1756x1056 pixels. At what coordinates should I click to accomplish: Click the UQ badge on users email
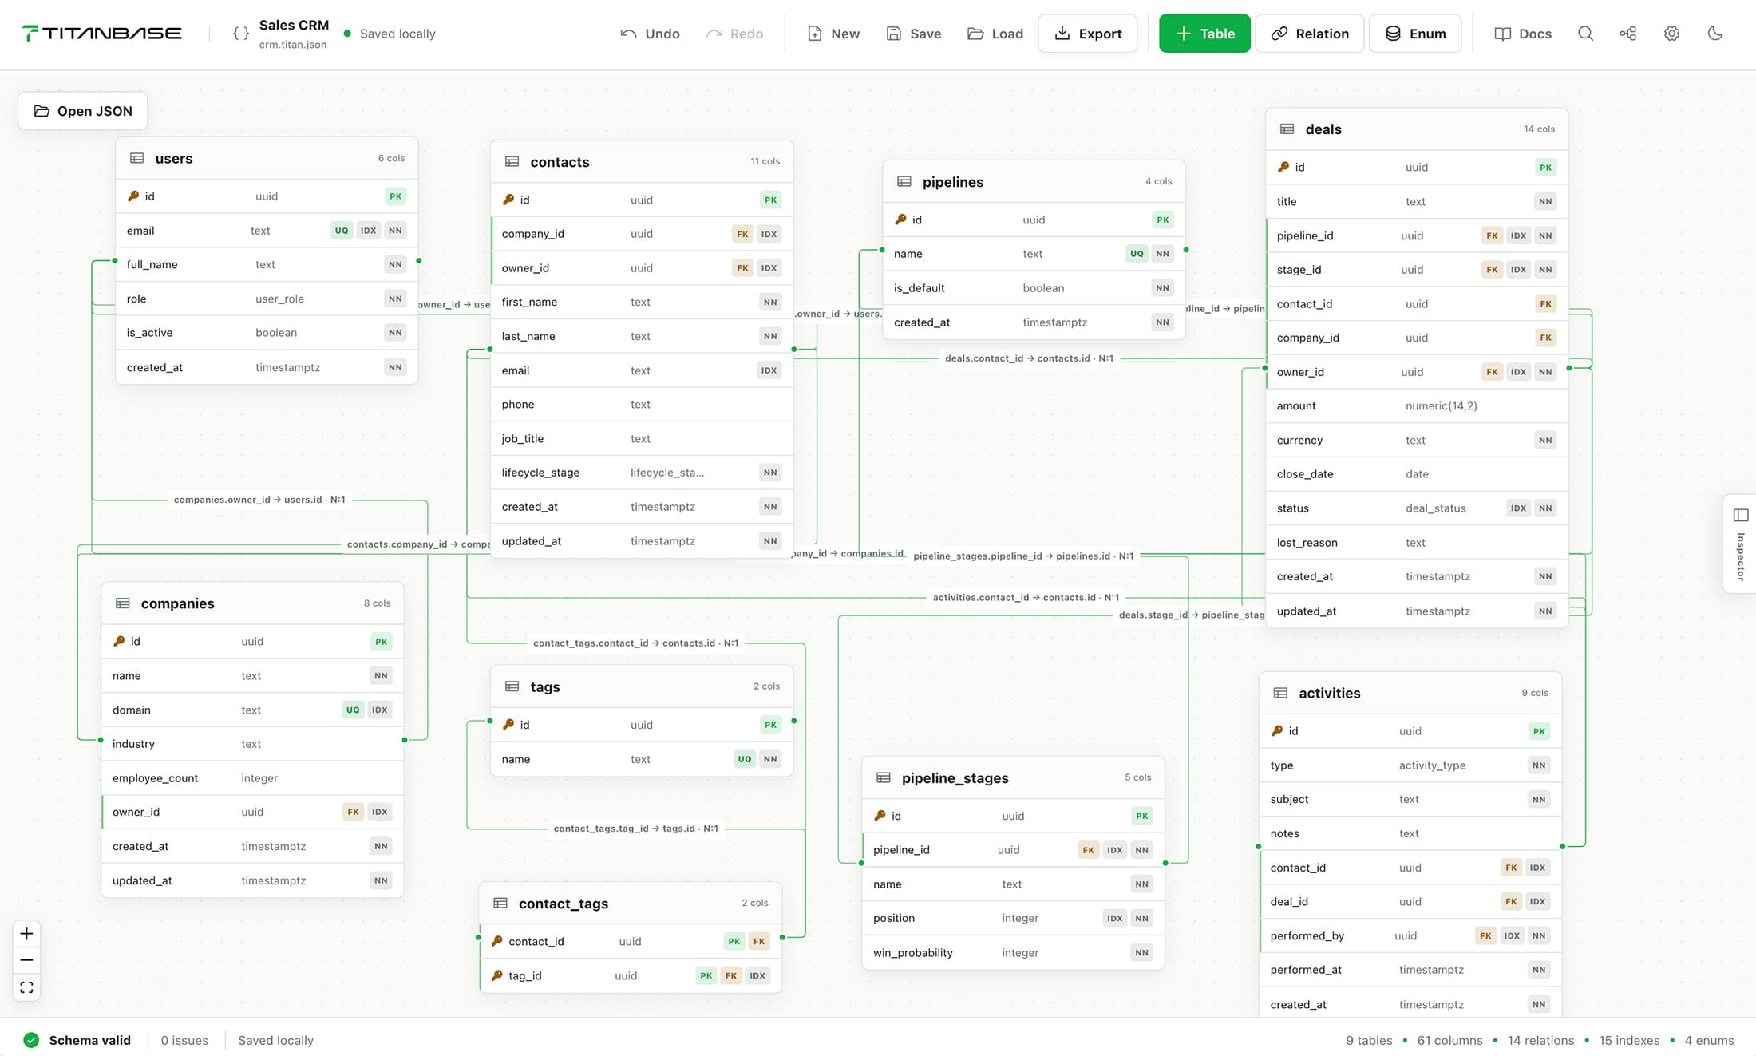click(342, 231)
